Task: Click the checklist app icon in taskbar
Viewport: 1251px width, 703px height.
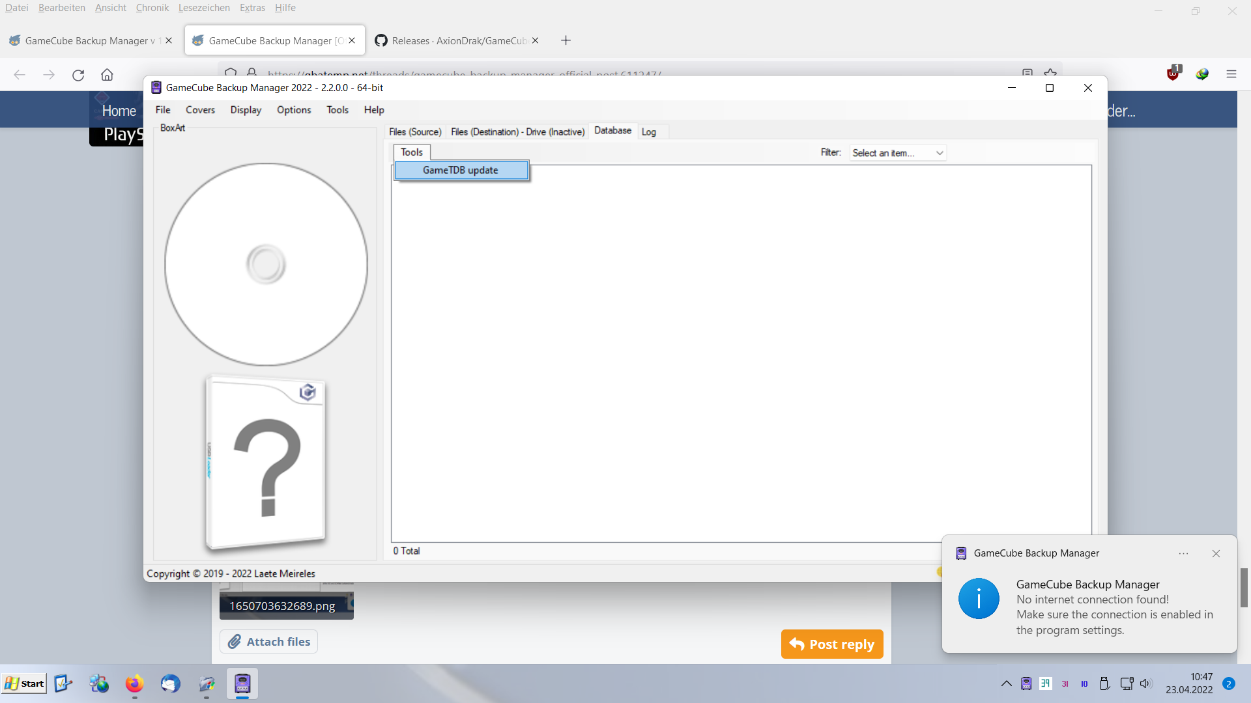Action: (x=63, y=683)
